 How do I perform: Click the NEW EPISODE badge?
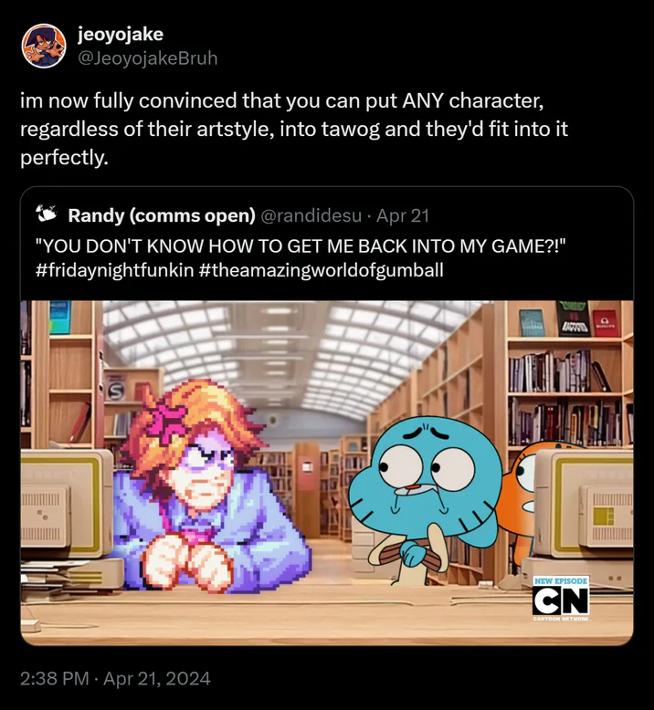[x=561, y=580]
